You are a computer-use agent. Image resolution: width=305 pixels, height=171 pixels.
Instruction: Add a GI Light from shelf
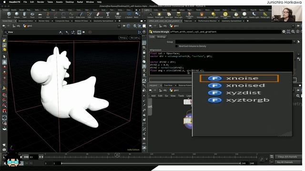click(x=244, y=15)
